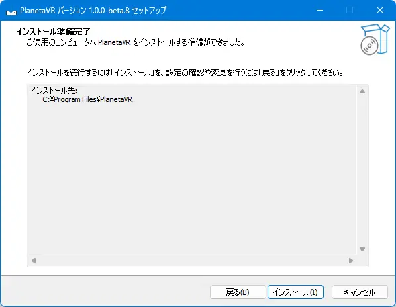
Task: Click the インストール先: label
Action: (54, 90)
